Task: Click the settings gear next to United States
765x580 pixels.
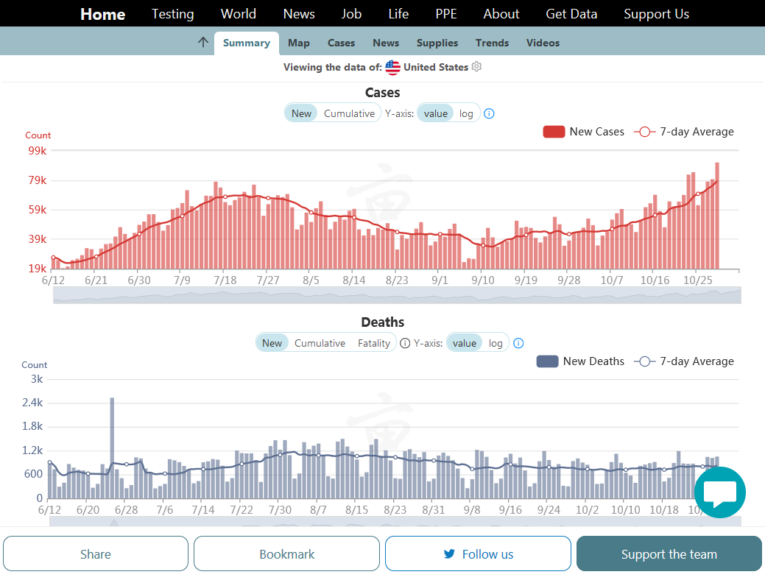Action: tap(476, 67)
